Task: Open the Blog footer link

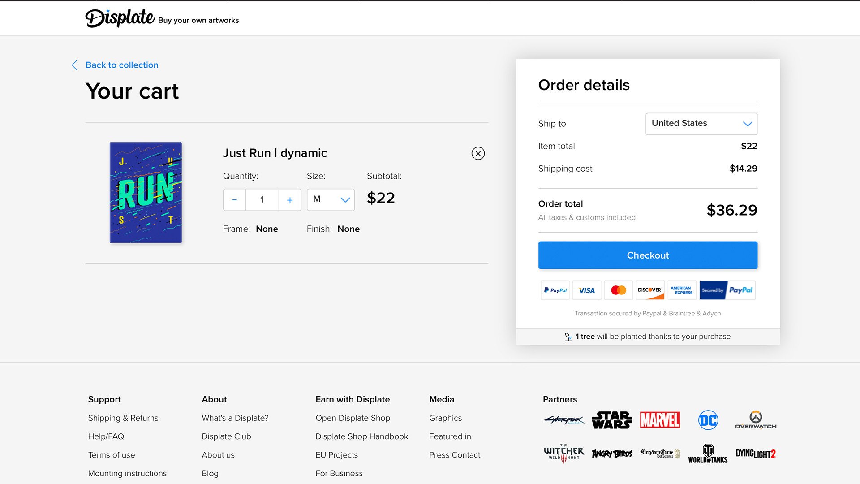Action: point(210,473)
